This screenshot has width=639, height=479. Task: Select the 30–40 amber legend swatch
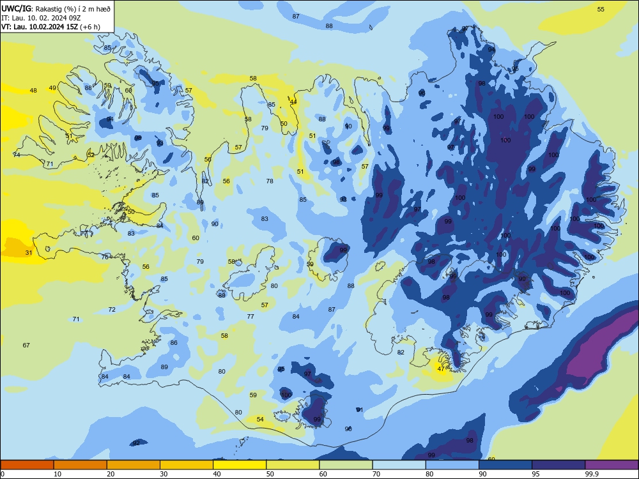pos(187,465)
